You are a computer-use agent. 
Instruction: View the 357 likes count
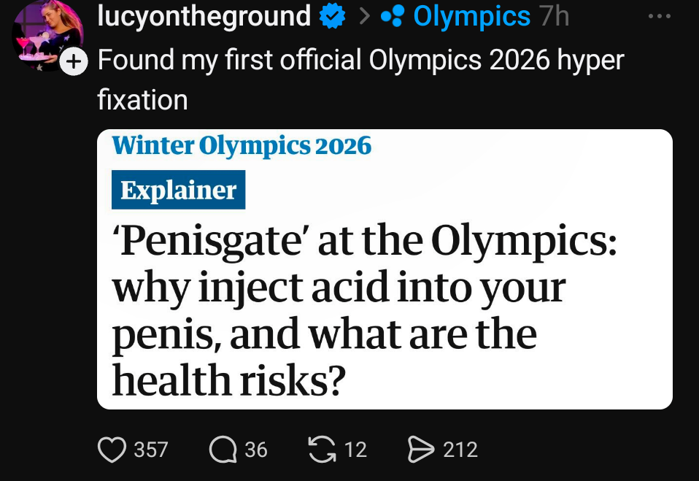point(151,450)
